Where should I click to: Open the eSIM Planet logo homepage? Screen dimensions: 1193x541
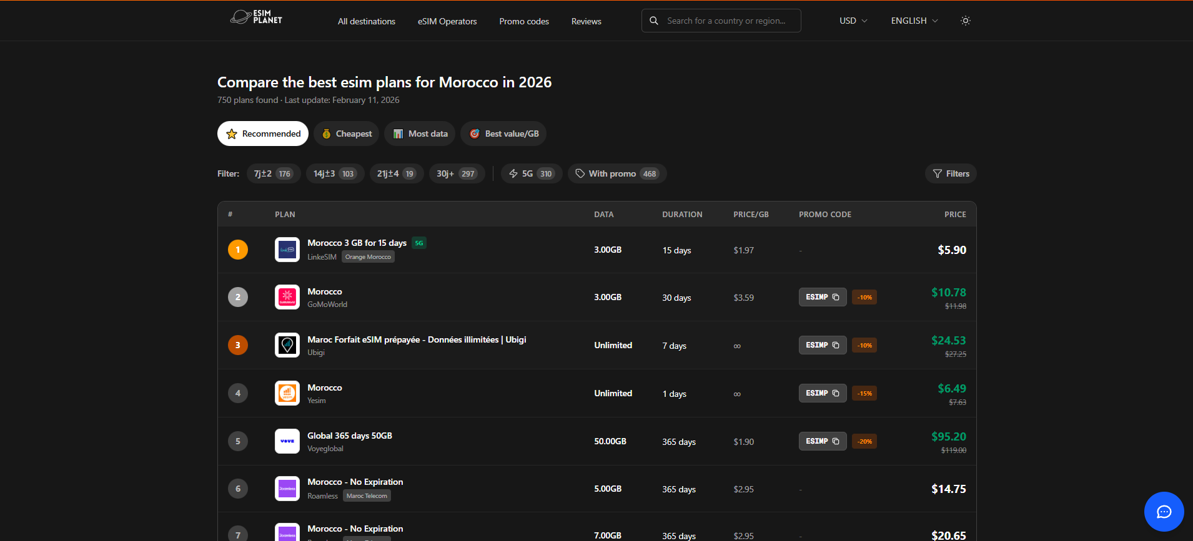click(256, 17)
